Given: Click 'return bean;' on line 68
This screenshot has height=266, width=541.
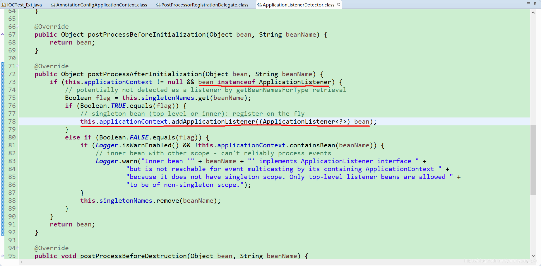Looking at the screenshot, I should click(72, 42).
